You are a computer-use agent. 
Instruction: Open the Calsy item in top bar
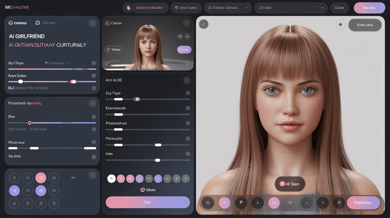point(339,8)
